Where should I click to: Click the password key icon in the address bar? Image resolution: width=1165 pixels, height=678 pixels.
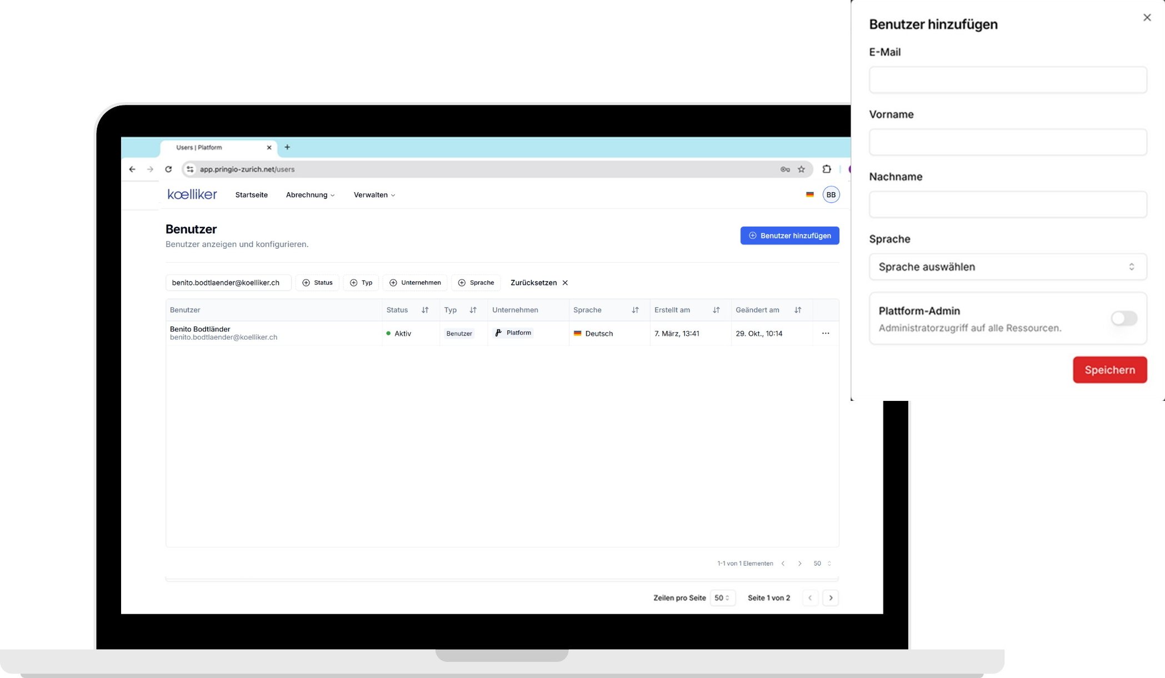click(x=784, y=169)
